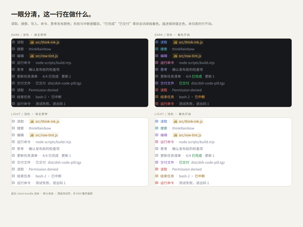Click 确认发布前的检查项 in dark 着色开启 panel
The width and height of the screenshot is (303, 227).
click(188, 70)
